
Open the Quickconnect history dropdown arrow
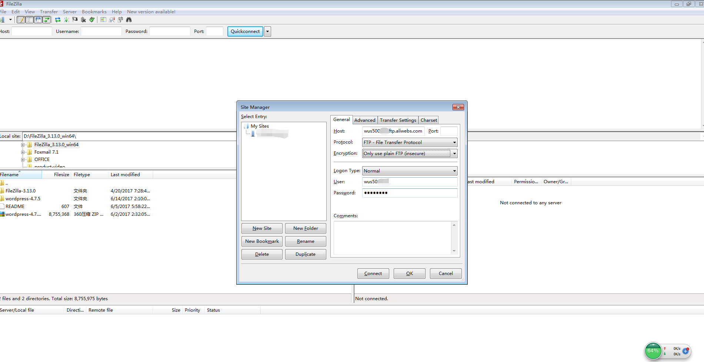267,31
